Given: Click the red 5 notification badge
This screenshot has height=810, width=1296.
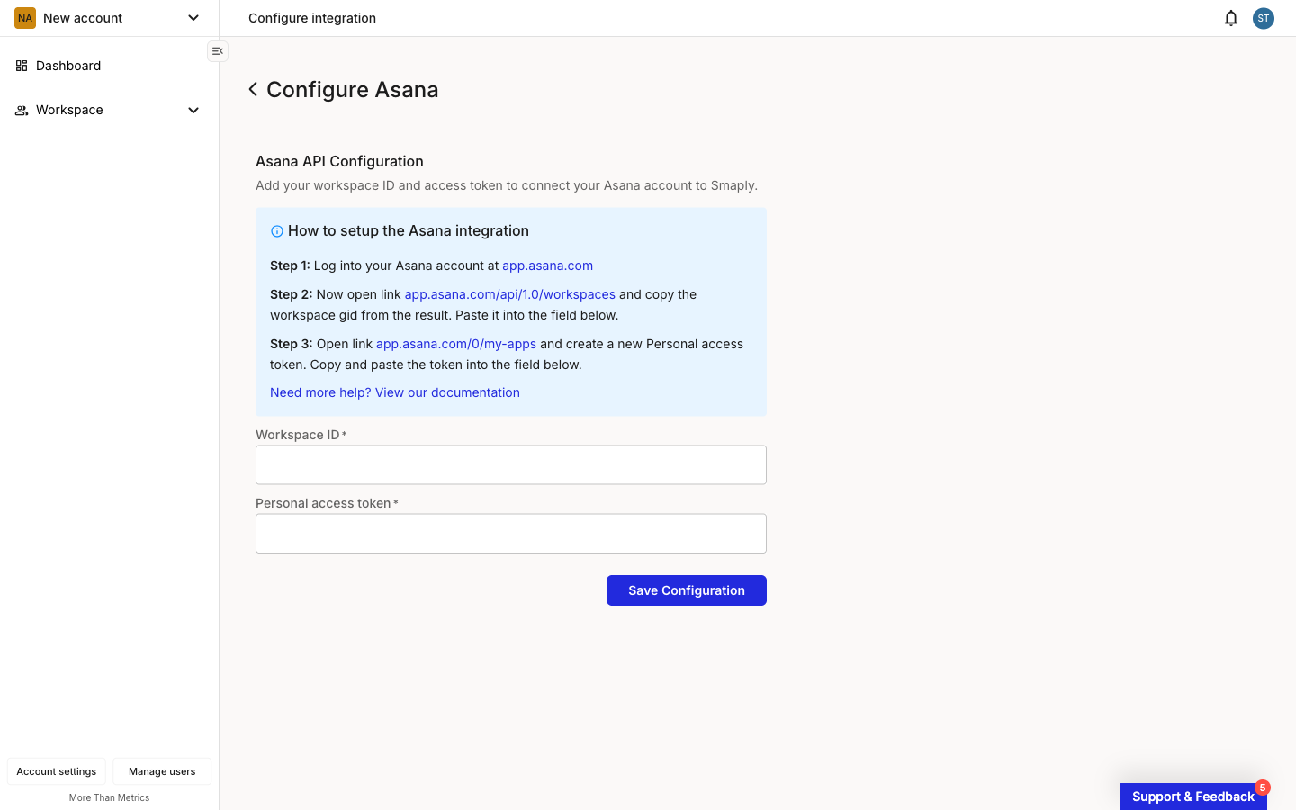Looking at the screenshot, I should 1263,787.
